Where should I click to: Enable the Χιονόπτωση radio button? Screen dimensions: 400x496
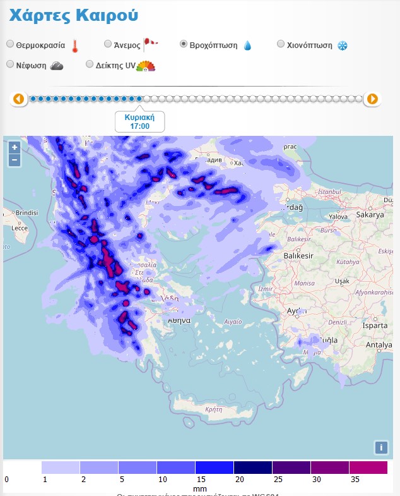(281, 44)
